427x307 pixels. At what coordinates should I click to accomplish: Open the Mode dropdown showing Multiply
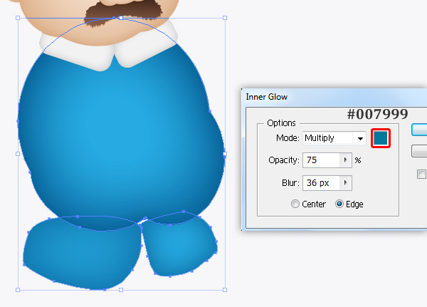pyautogui.click(x=334, y=138)
